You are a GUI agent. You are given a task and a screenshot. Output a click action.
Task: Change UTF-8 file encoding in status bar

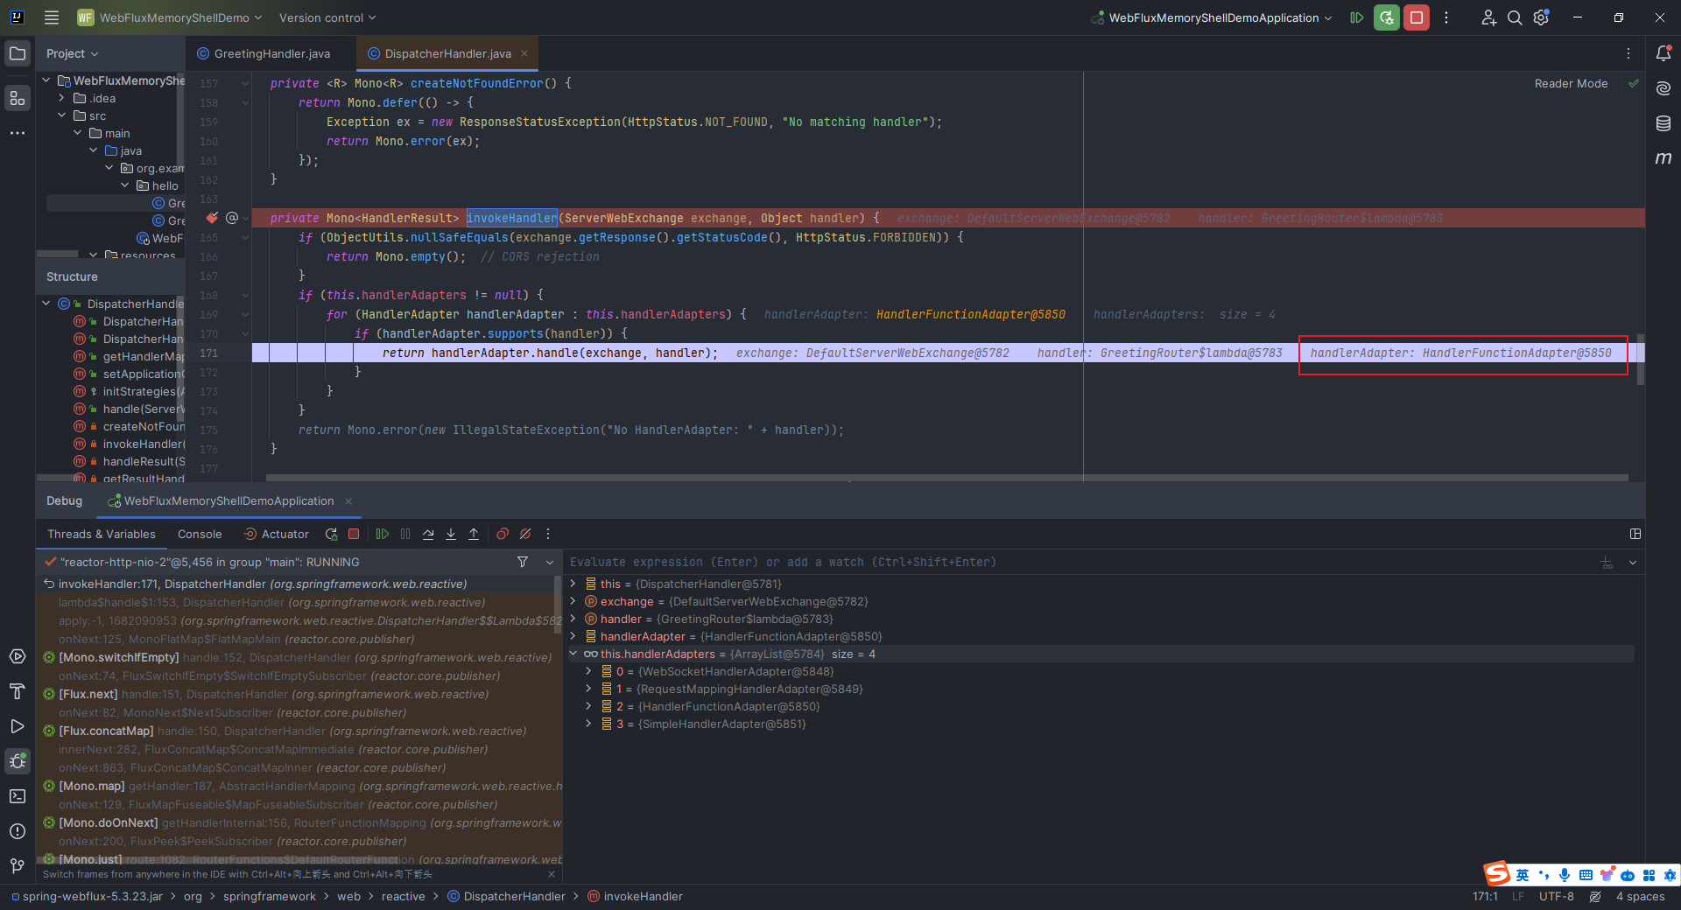pyautogui.click(x=1556, y=897)
